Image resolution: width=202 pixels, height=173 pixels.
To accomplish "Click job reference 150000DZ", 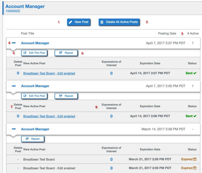I will point(13,11).
